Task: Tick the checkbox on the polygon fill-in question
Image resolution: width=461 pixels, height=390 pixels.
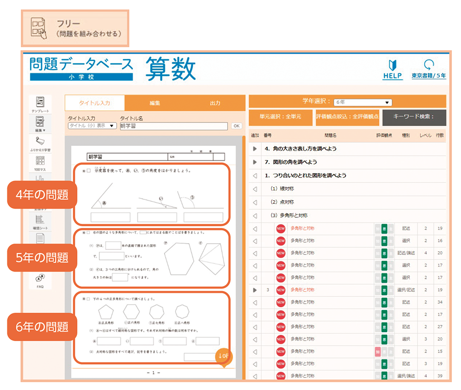Action: (89, 232)
